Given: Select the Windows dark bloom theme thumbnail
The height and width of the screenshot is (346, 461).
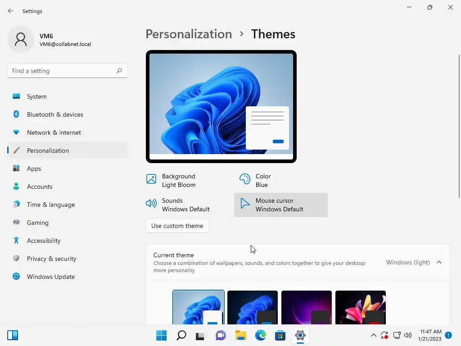Looking at the screenshot, I should [253, 307].
